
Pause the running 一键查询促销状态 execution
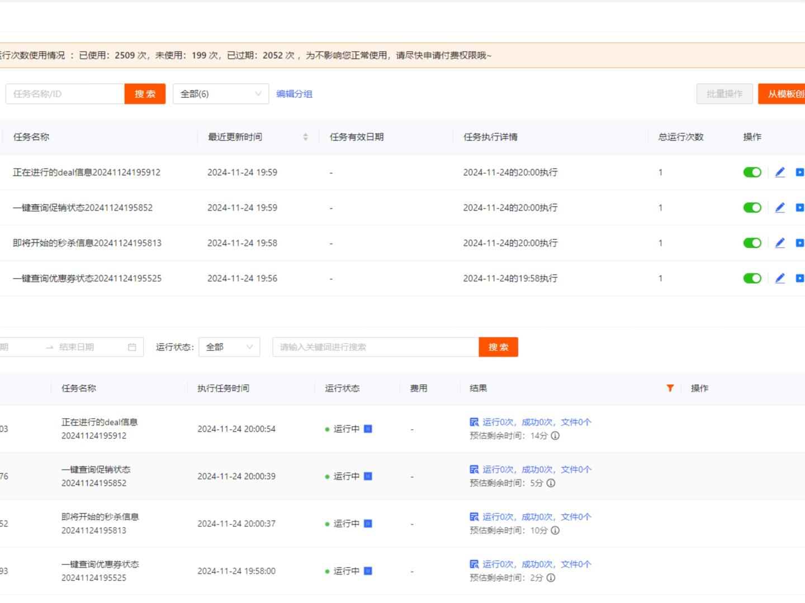368,476
